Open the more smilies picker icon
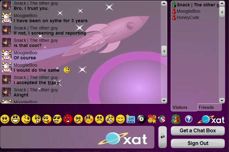The image size is (229, 152). pos(152,119)
